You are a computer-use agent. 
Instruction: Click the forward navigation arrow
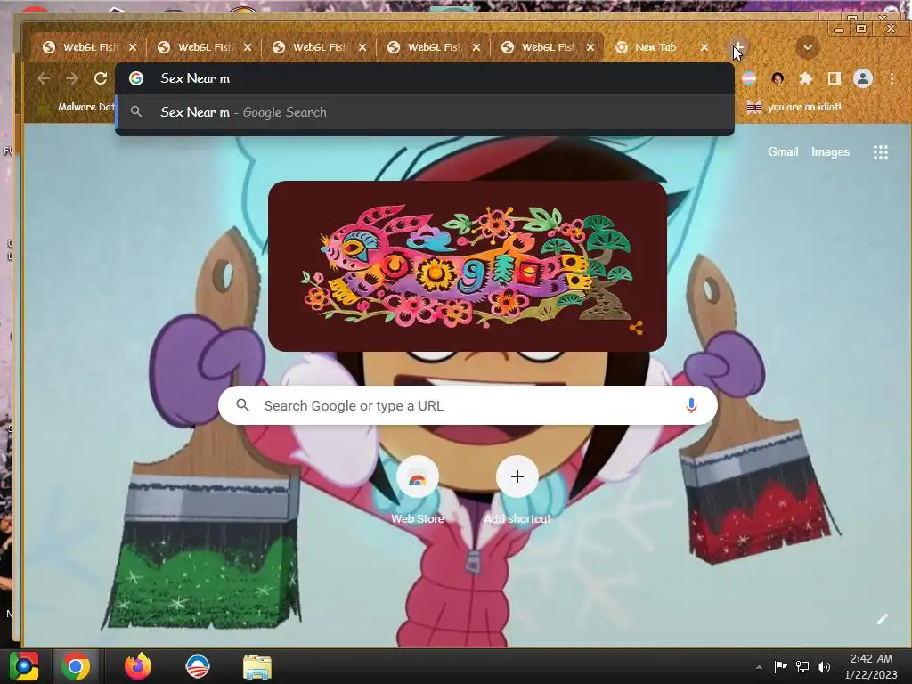tap(72, 78)
